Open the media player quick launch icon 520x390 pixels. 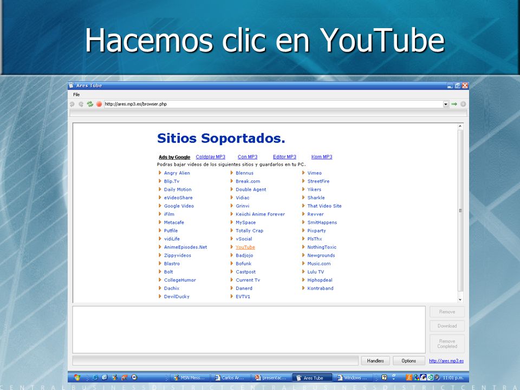click(x=134, y=378)
